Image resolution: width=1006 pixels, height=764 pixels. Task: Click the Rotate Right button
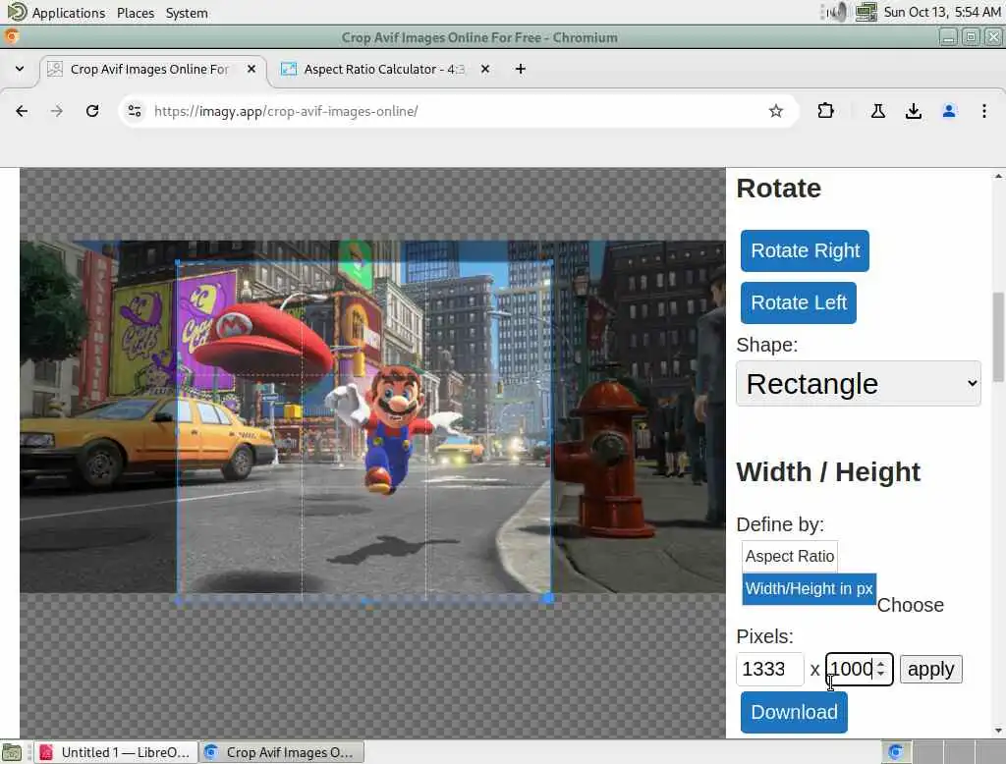[805, 250]
